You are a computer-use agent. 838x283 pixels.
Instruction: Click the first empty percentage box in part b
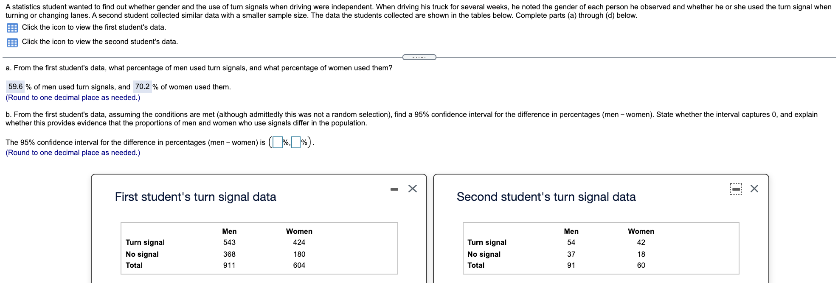coord(278,143)
